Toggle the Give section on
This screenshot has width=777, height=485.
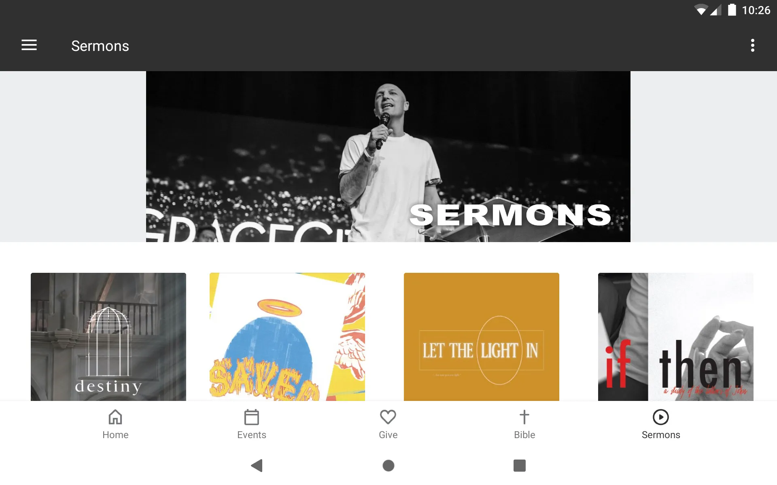tap(387, 424)
